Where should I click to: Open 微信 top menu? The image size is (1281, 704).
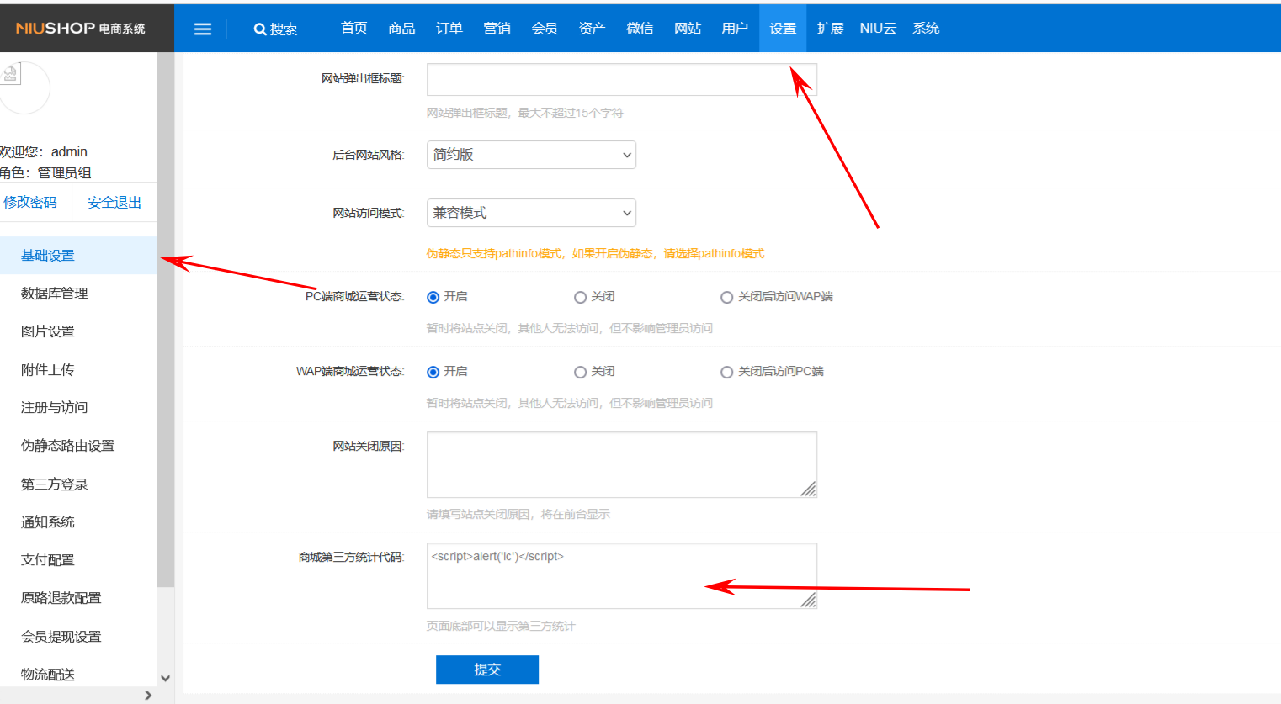640,29
